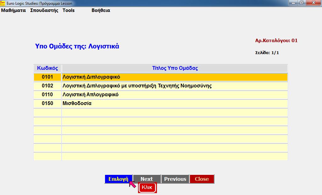Click the Euro Logic Studies title bar icon

pos(3,3)
